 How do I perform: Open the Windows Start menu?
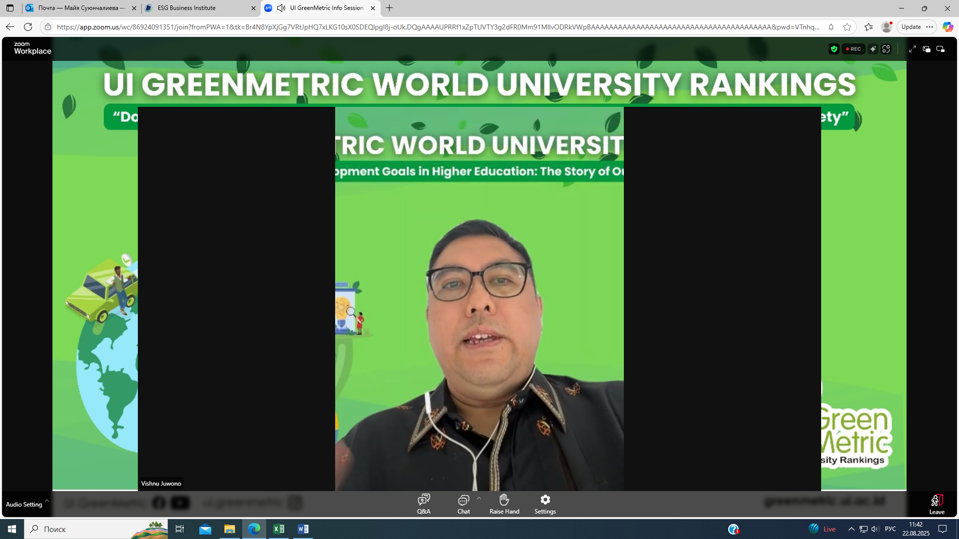12,529
